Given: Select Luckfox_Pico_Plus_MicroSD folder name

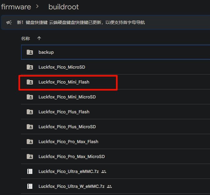Looking at the screenshot, I should click(67, 127).
